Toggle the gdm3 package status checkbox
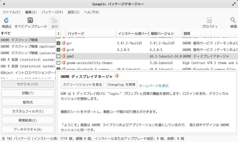The image size is (238, 142). click(x=58, y=56)
